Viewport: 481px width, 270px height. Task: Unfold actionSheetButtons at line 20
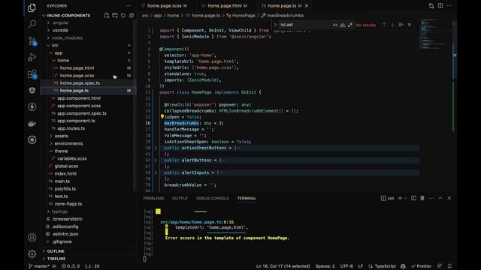(x=156, y=148)
